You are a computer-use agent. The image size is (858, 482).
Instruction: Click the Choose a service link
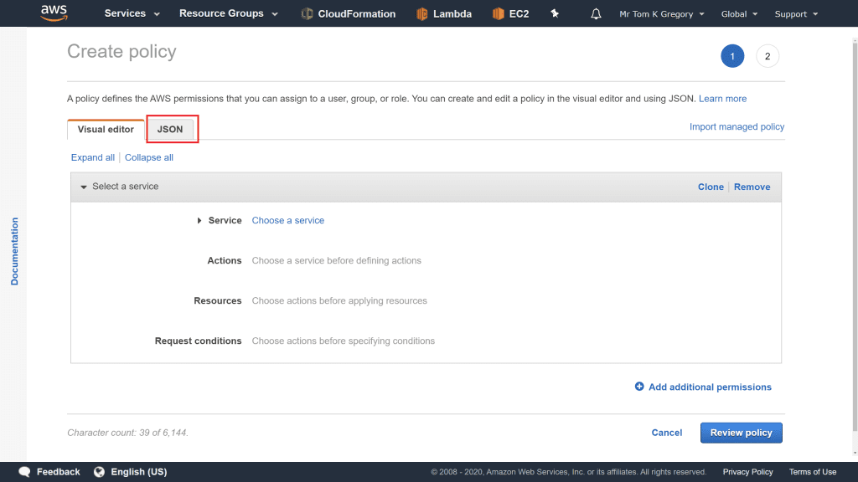(x=287, y=221)
